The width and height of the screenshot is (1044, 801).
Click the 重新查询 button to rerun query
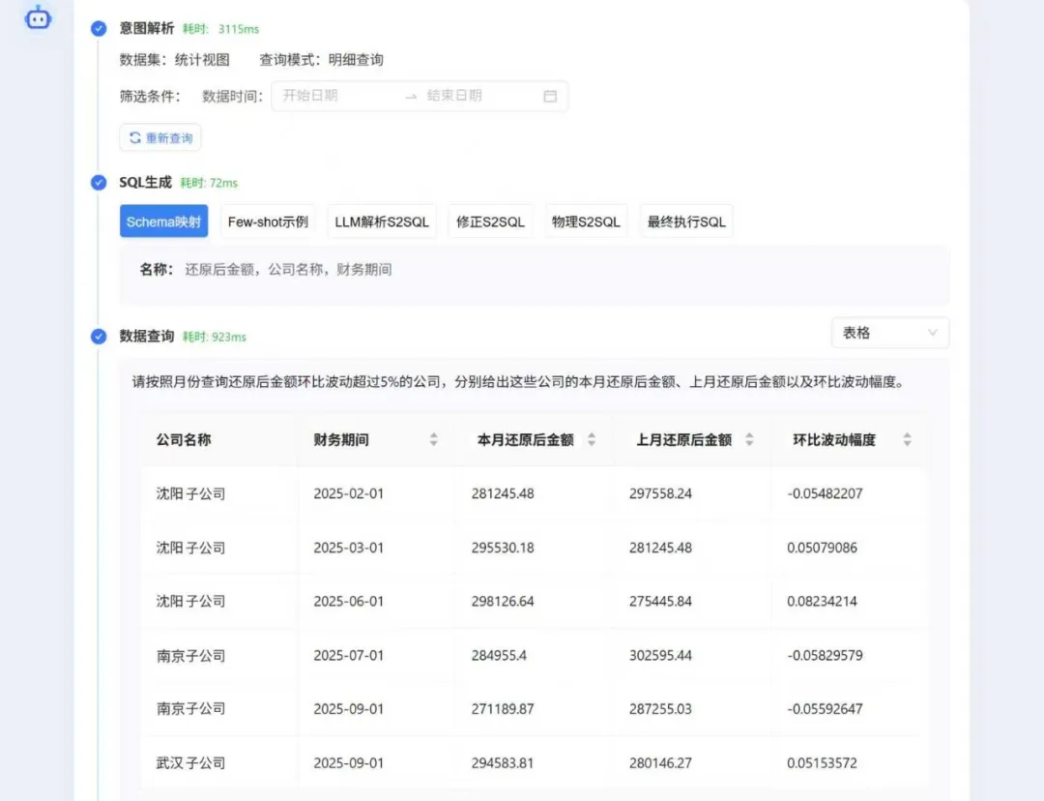click(x=159, y=137)
